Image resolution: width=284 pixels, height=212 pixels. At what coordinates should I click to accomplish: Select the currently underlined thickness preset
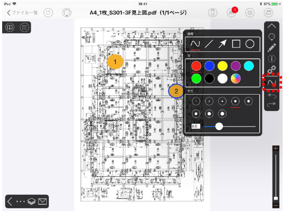(x=236, y=101)
